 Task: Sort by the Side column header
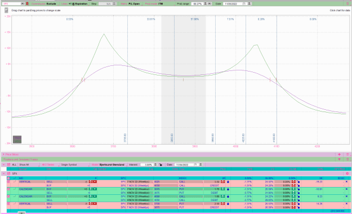point(48,169)
